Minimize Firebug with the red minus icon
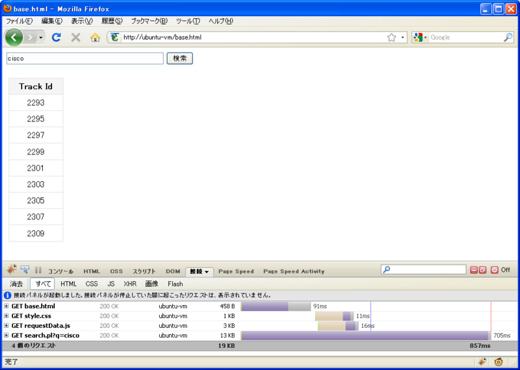Screen dimensions: 520x370 click(474, 270)
